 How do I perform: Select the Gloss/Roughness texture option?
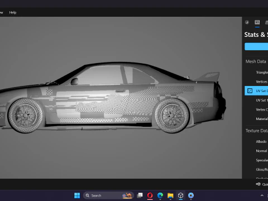pos(262,170)
